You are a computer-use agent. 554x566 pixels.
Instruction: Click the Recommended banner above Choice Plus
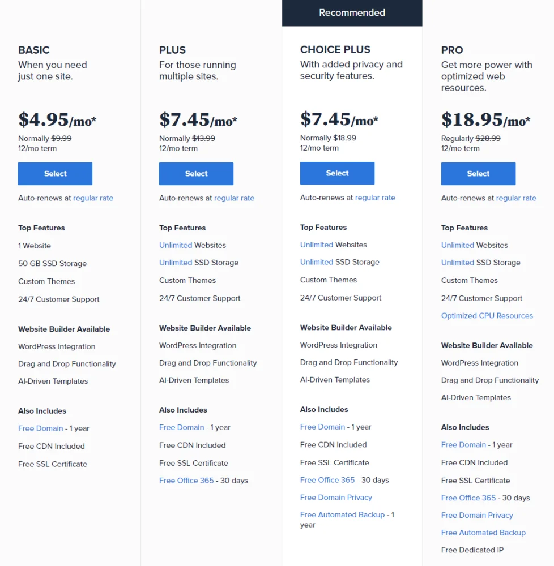352,13
